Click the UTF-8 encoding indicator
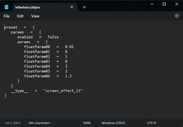This screenshot has width=183, height=127. click(x=152, y=123)
